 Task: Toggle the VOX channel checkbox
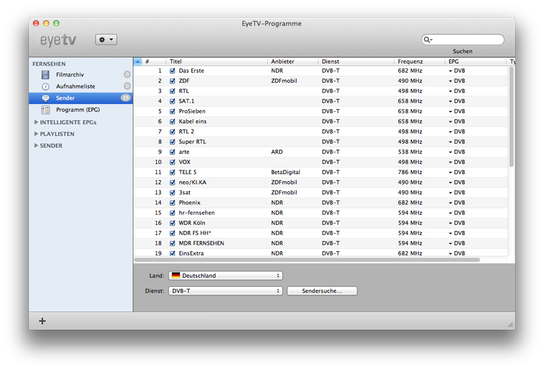pyautogui.click(x=173, y=162)
